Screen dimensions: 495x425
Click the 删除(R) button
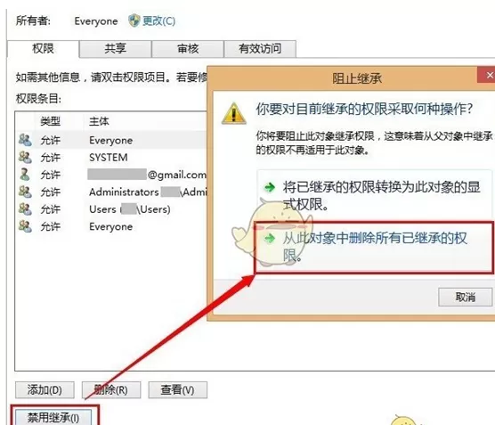(111, 390)
